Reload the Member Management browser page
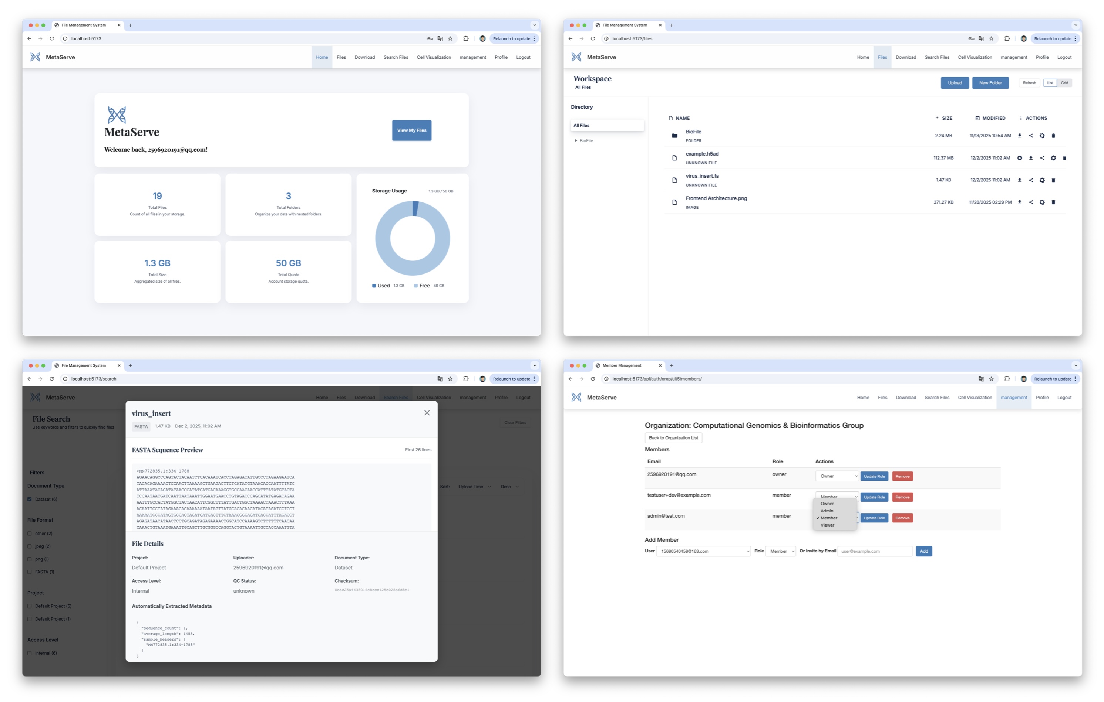 (x=592, y=379)
